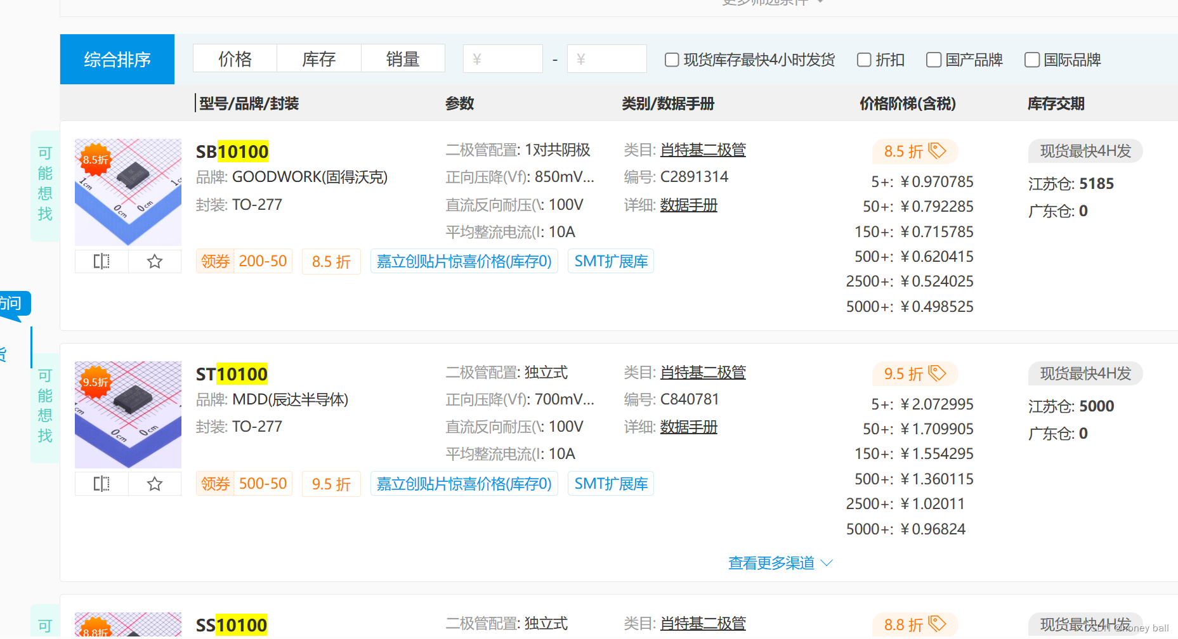Click the 9.5 折 tag below ST10100
The image size is (1178, 639).
coord(332,484)
